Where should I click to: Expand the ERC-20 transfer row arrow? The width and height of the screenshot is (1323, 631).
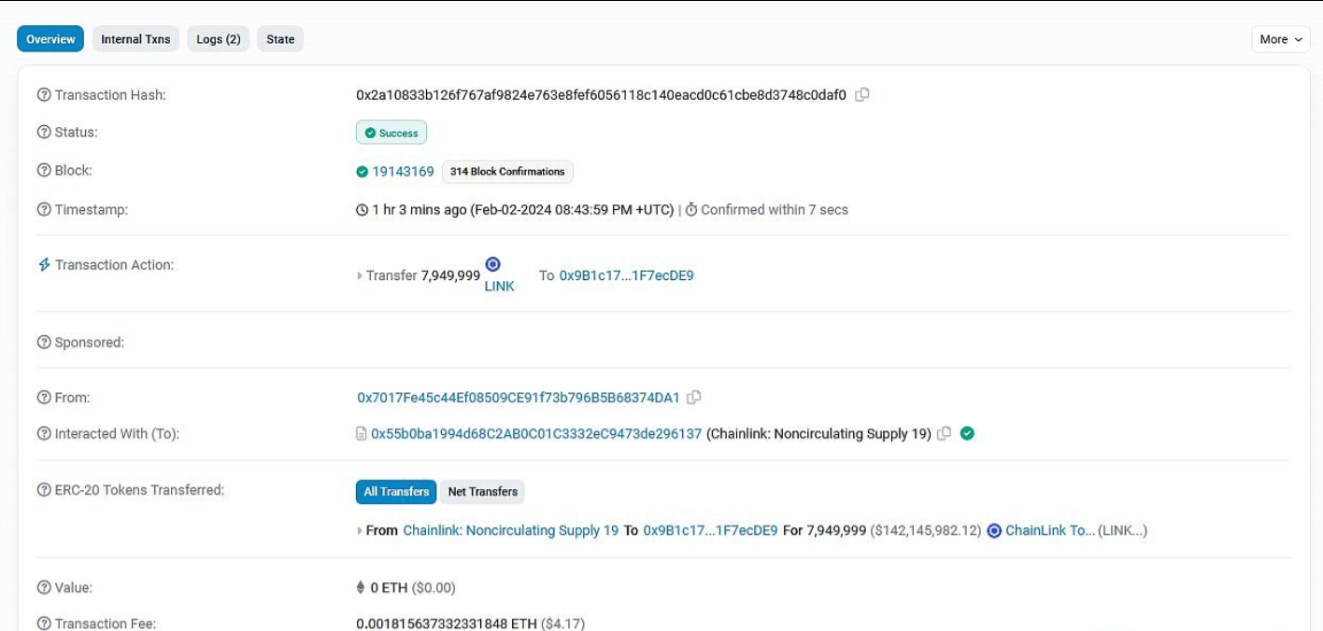360,530
